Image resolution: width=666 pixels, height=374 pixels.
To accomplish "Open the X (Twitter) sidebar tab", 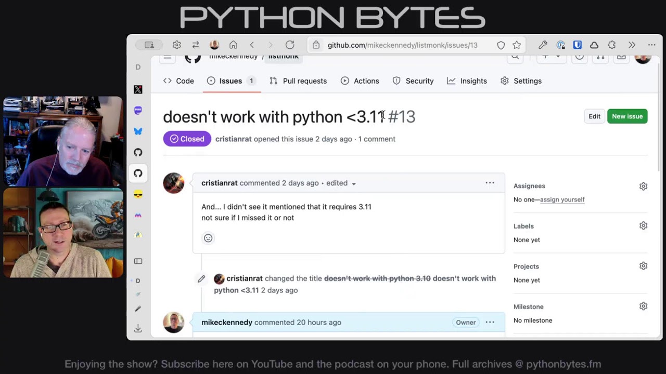I will coord(138,89).
